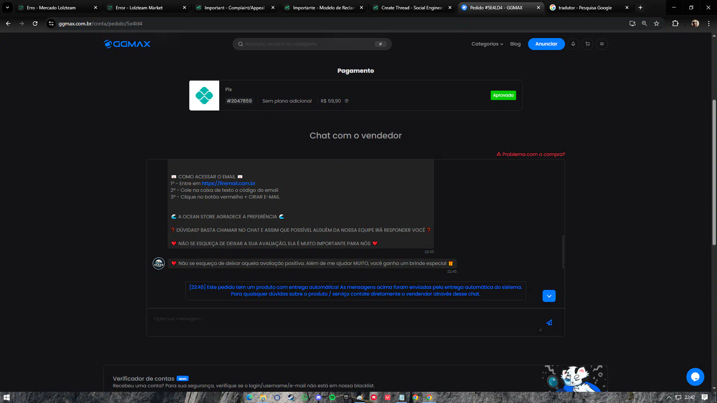
Task: Open the shopping cart icon
Action: pos(587,44)
